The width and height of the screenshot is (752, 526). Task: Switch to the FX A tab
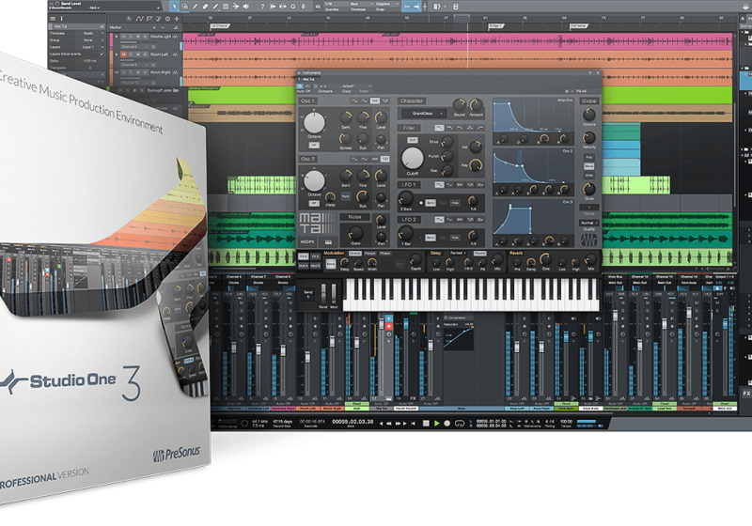pos(303,256)
